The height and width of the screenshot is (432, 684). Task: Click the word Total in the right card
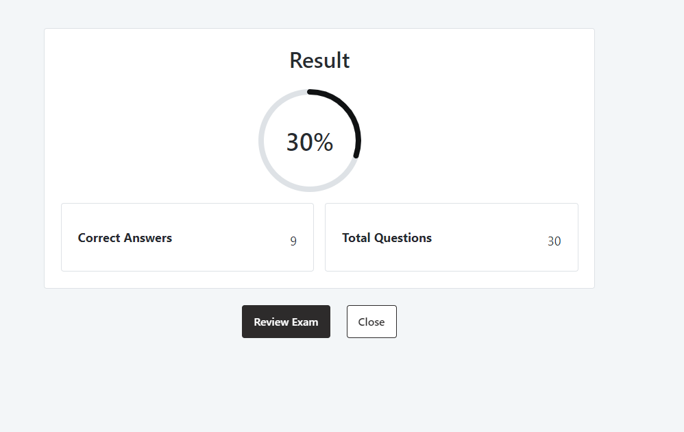pyautogui.click(x=356, y=238)
